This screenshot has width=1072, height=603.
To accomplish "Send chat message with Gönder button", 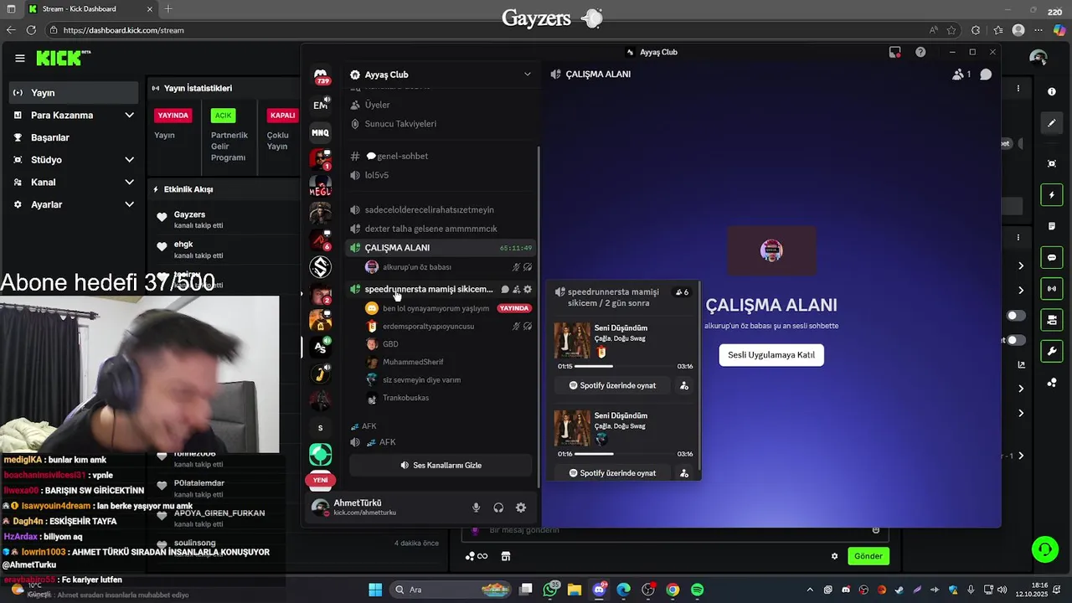I will pyautogui.click(x=868, y=556).
